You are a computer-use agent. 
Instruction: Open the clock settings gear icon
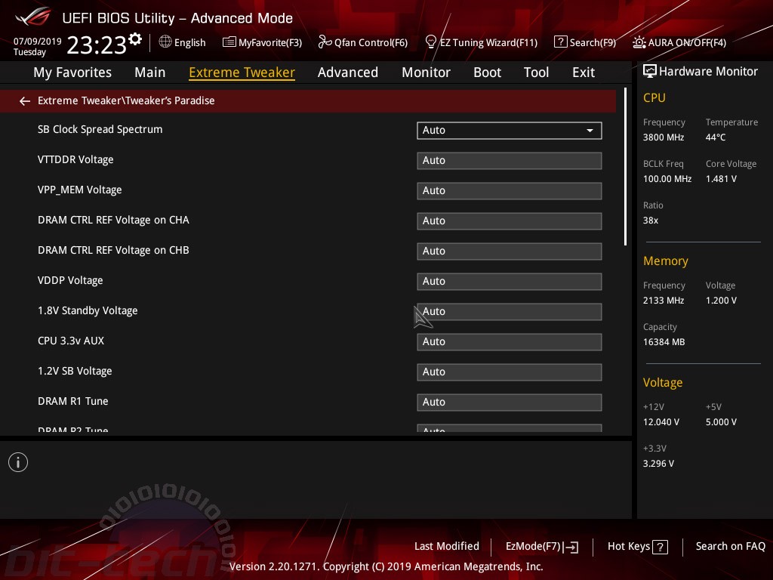(135, 39)
